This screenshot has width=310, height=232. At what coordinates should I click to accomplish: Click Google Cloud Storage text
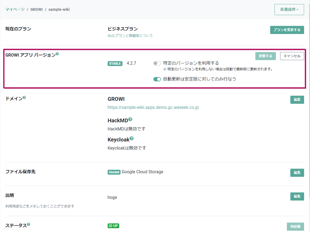(x=142, y=172)
